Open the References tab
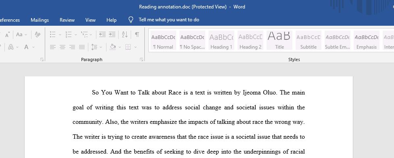 10,20
